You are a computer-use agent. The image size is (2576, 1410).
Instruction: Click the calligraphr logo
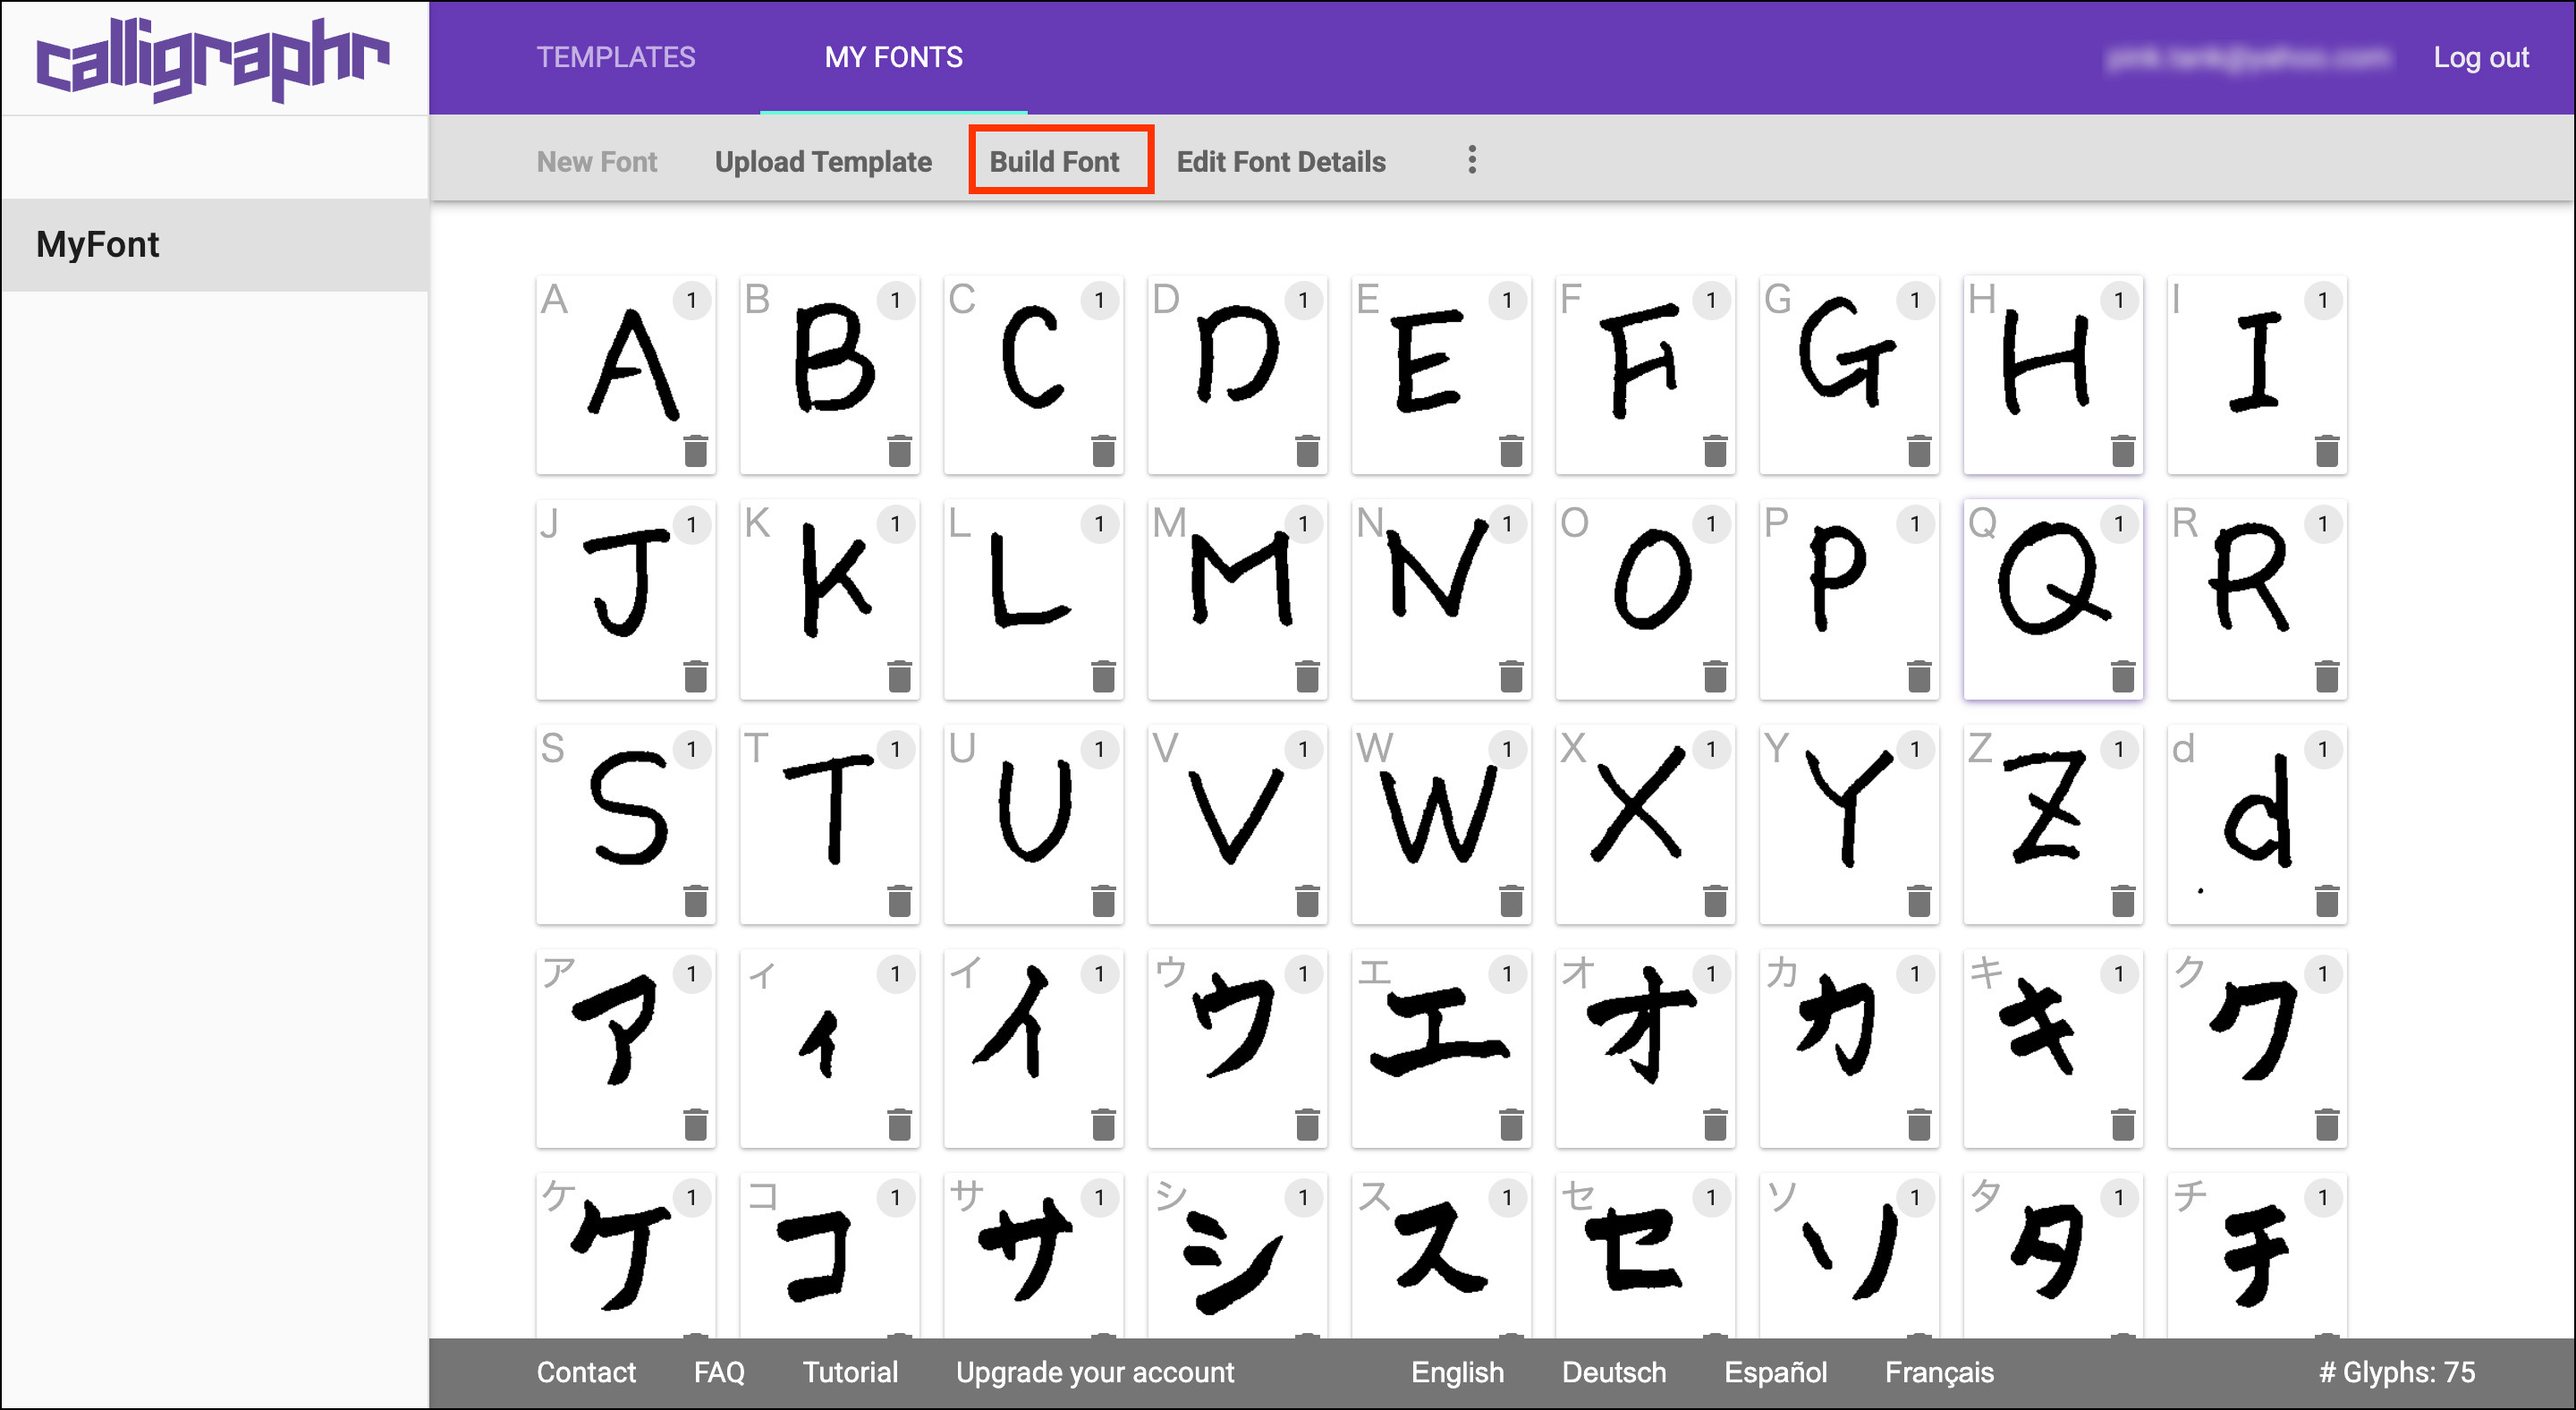213,58
